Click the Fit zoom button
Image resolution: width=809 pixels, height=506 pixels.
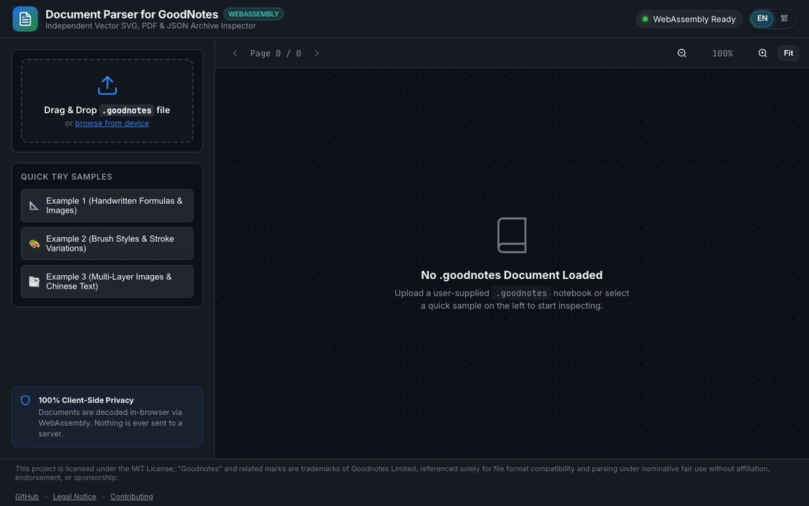pyautogui.click(x=788, y=53)
